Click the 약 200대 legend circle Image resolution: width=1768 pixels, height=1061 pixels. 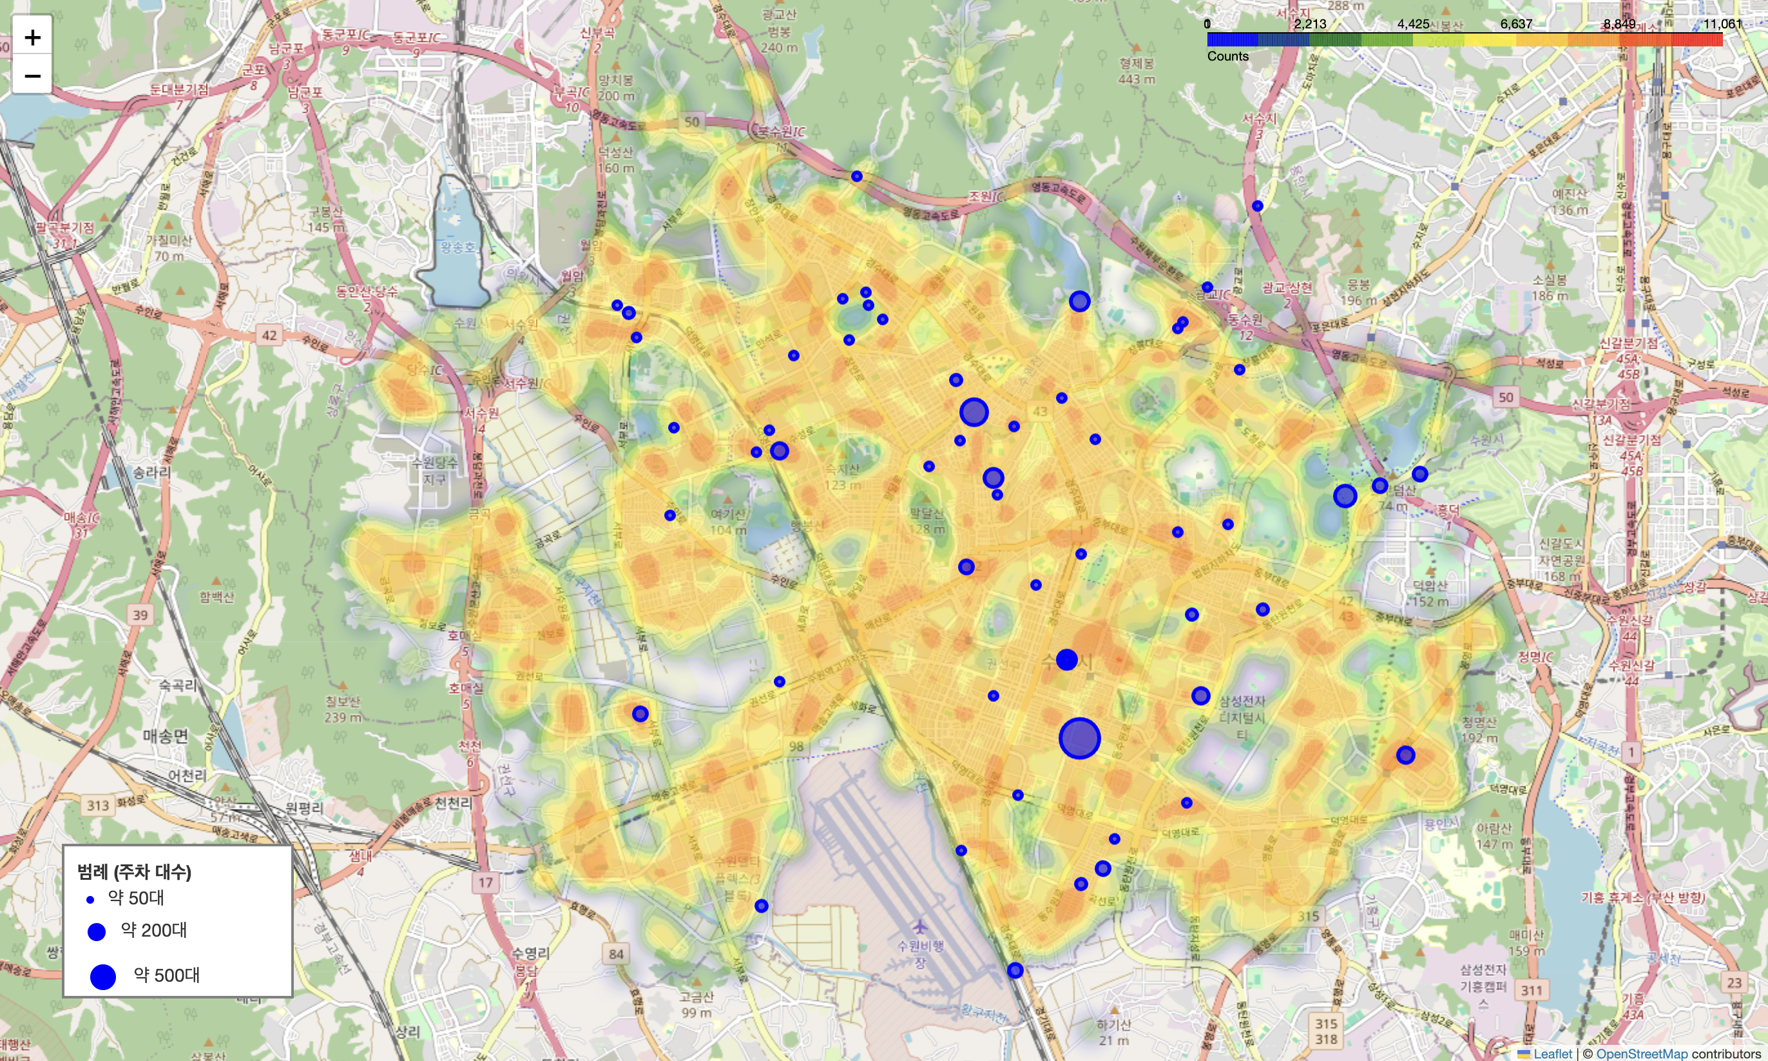click(x=97, y=931)
